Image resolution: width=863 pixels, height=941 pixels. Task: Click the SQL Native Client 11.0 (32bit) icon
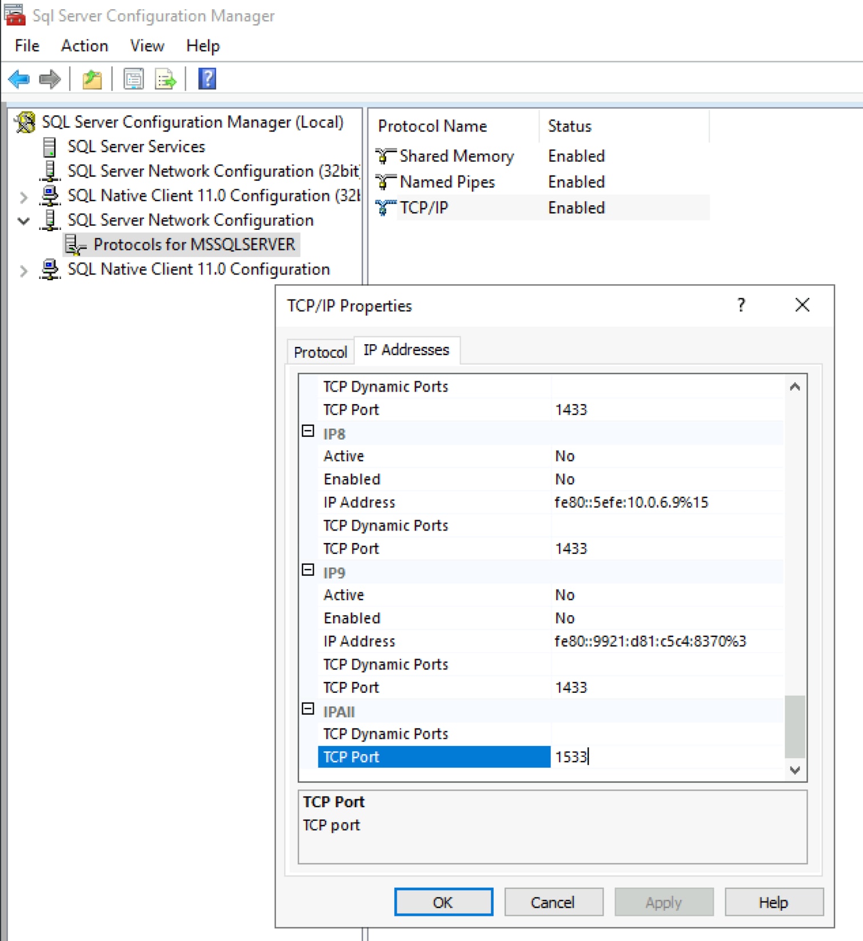[50, 196]
